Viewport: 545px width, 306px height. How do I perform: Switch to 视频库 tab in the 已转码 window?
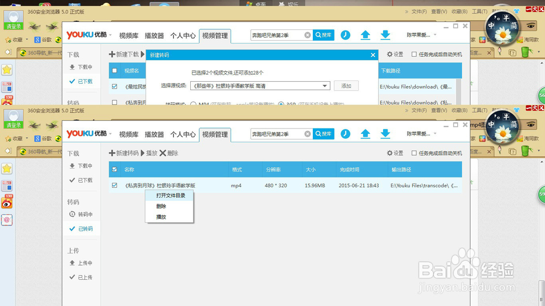click(x=129, y=134)
